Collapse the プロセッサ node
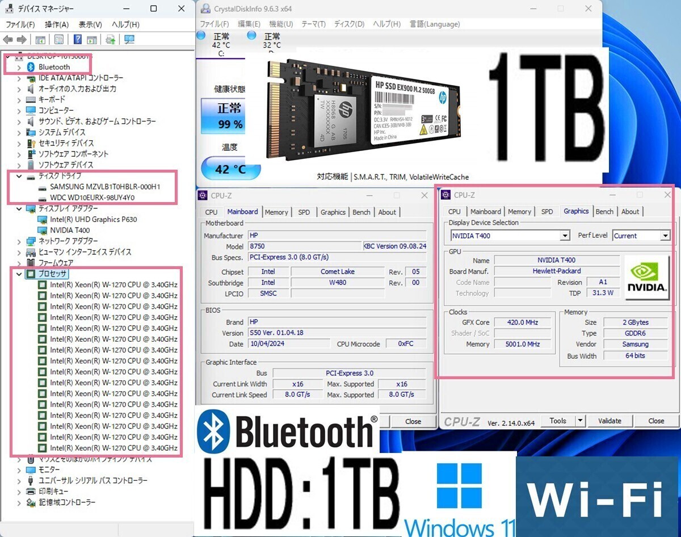Viewport: 681px width, 537px height. (x=19, y=274)
